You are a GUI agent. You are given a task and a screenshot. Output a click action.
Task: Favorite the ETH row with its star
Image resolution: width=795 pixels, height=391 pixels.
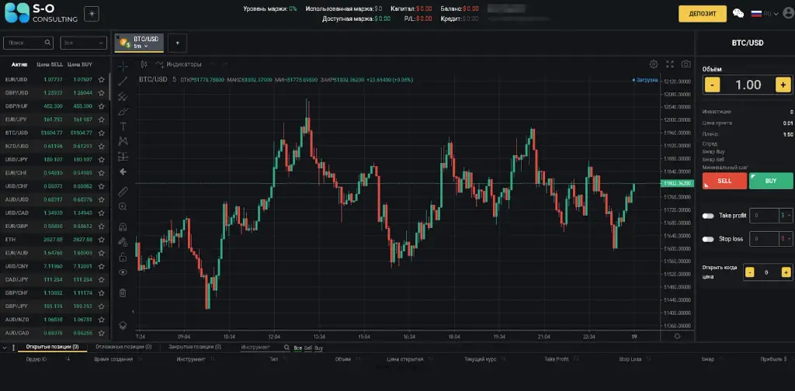pyautogui.click(x=102, y=240)
